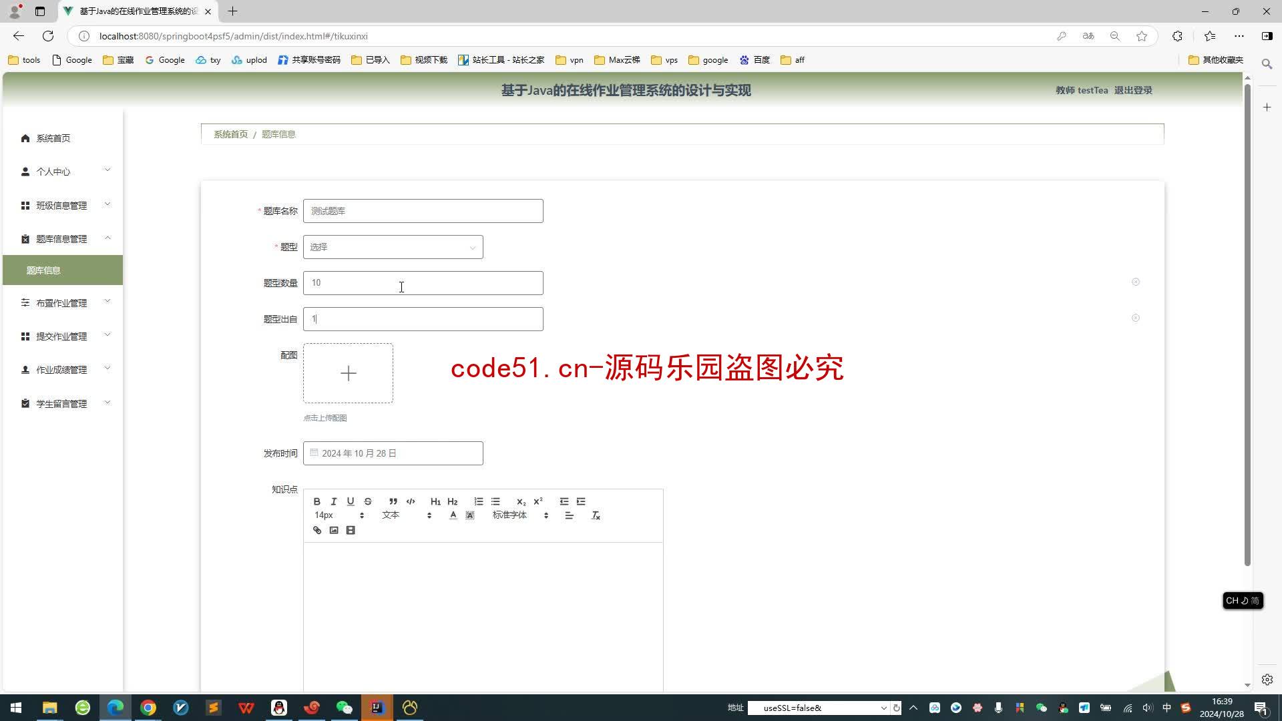Expand the 个人中心 sidebar menu
Viewport: 1282px width, 721px height.
click(63, 172)
